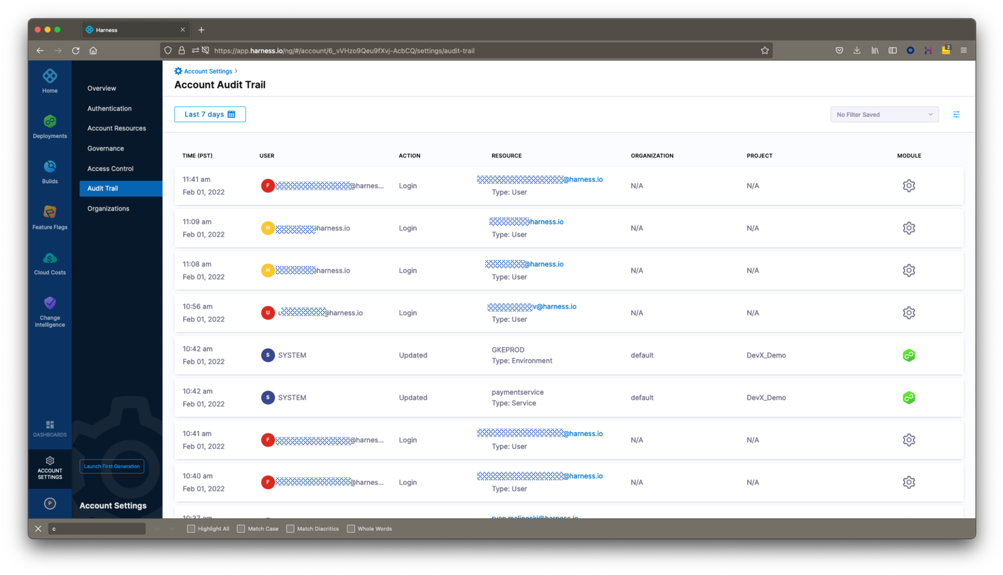1003x575 pixels.
Task: Open resource email link in 11:41 am row
Action: click(x=539, y=180)
